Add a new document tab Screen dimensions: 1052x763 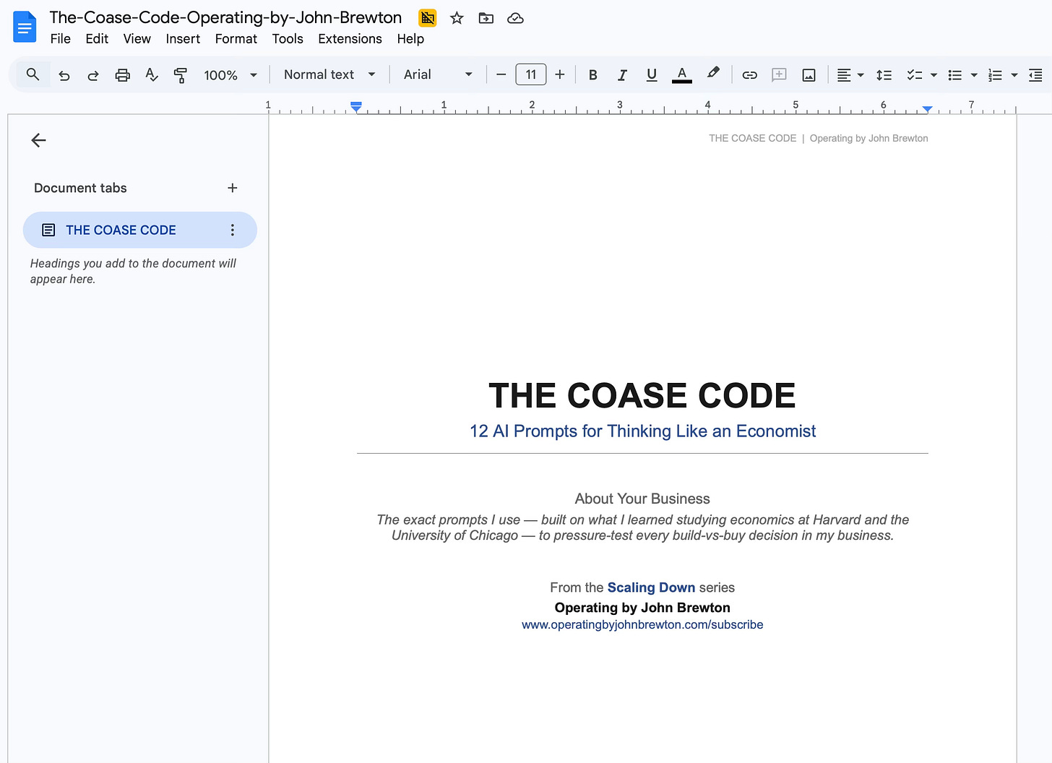point(233,188)
